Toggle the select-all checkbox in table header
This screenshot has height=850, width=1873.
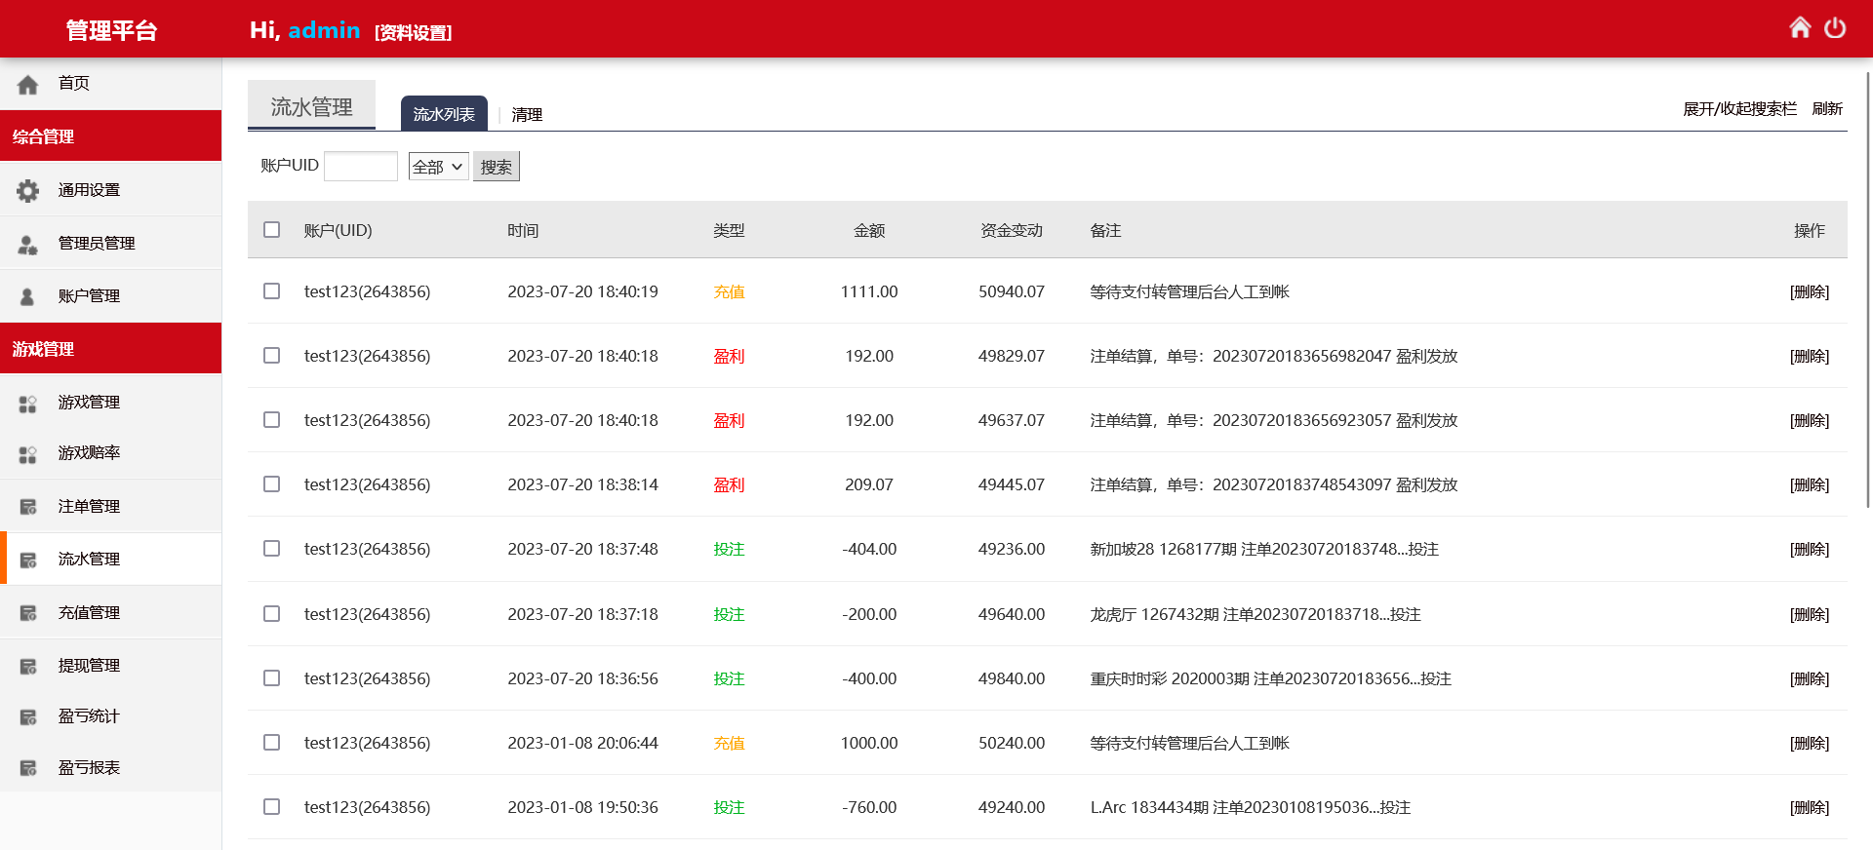click(x=272, y=230)
